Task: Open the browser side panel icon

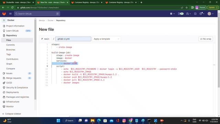Action: 192,8
